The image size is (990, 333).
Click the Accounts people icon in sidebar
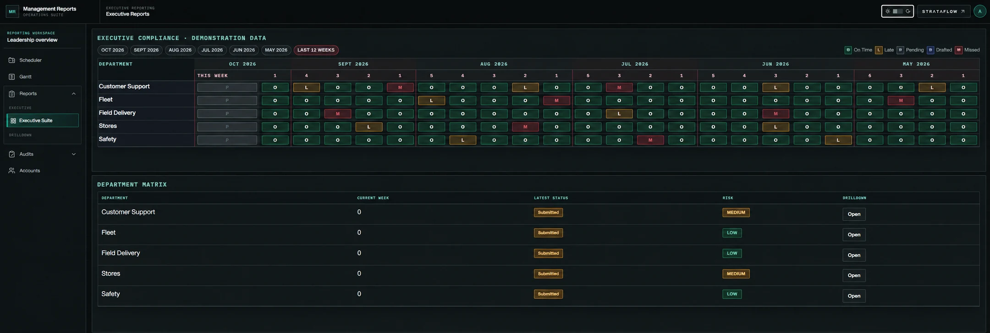click(x=12, y=171)
